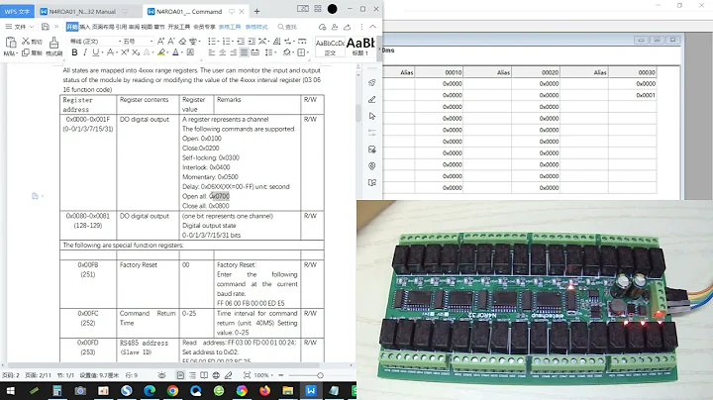Open Firefox from taskbar
713x400 pixels.
(x=264, y=390)
